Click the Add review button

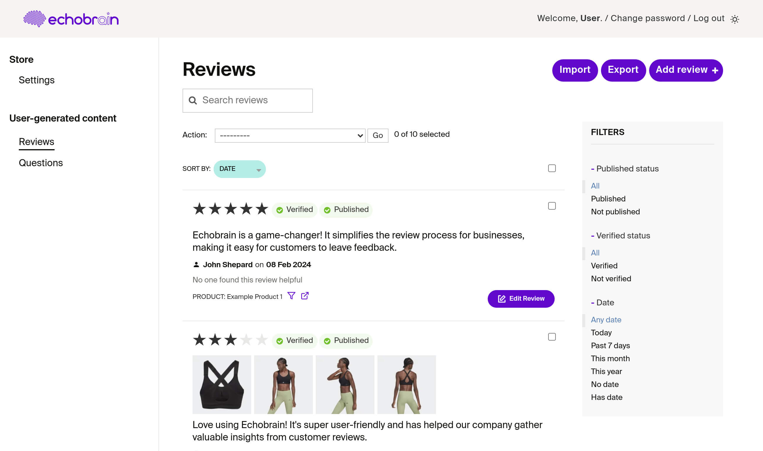pyautogui.click(x=686, y=70)
